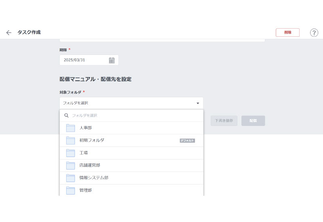Image resolution: width=323 pixels, height=222 pixels.
Task: Collapse the フォルダを選択 dropdown arrow
Action: (x=198, y=103)
